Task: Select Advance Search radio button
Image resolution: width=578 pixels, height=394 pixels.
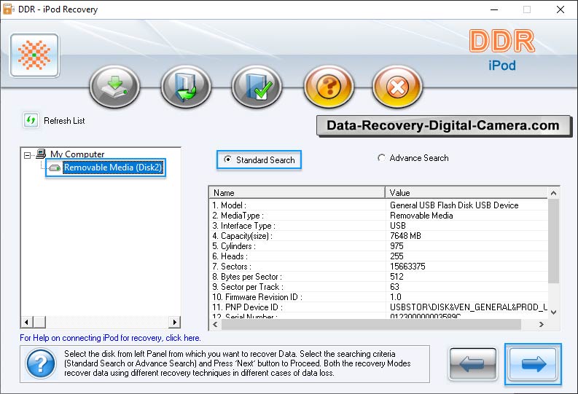Action: click(381, 158)
